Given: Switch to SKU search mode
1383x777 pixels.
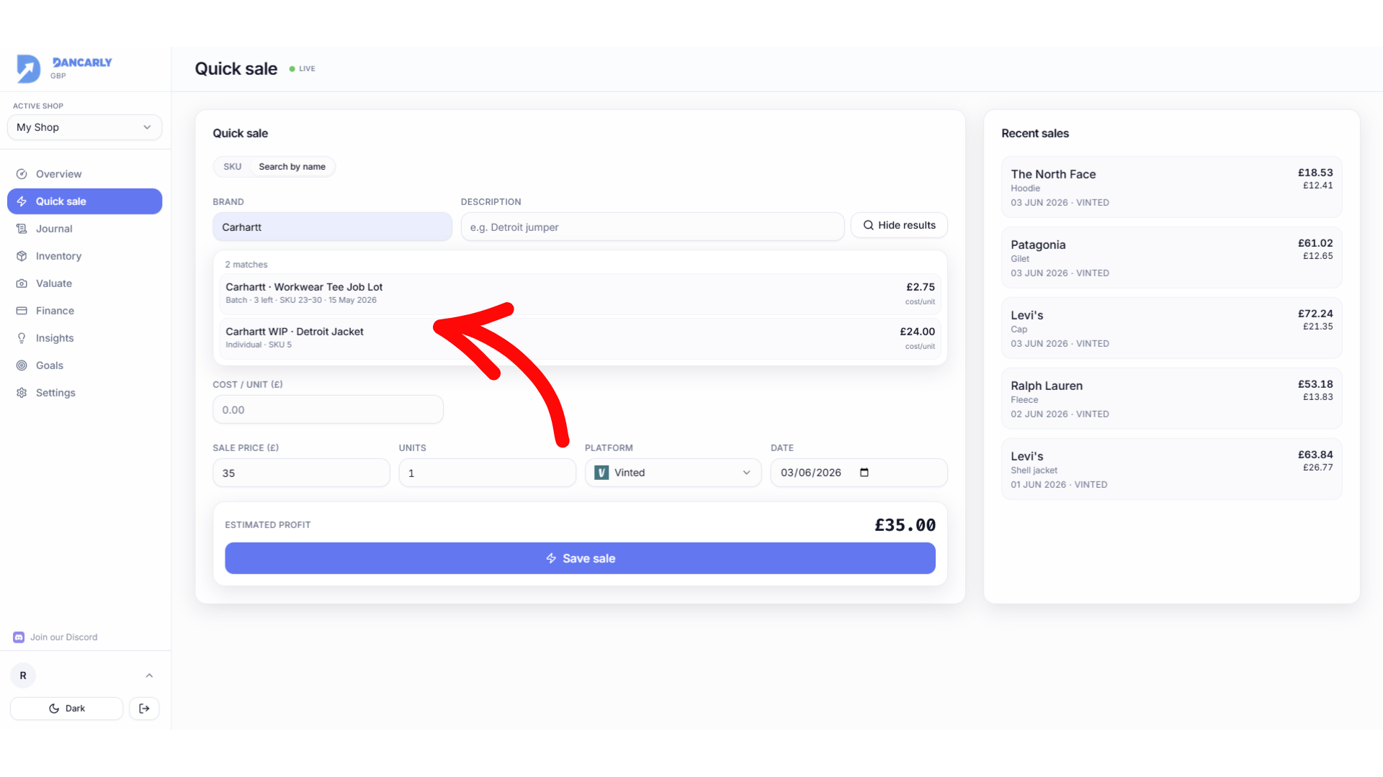Looking at the screenshot, I should click(232, 167).
